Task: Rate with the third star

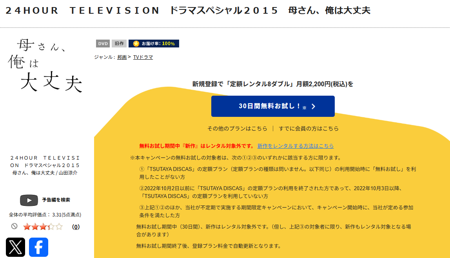Action: coord(42,227)
